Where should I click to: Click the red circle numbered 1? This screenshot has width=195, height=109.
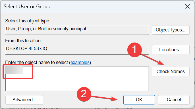coord(134,50)
